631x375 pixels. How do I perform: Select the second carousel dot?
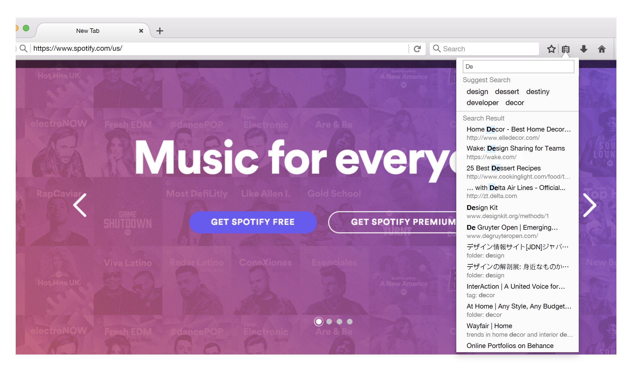329,322
